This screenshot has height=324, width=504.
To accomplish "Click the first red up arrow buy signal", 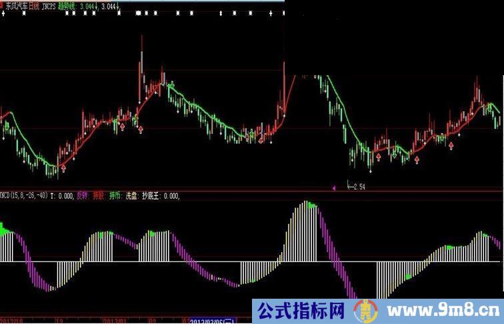I will click(63, 168).
